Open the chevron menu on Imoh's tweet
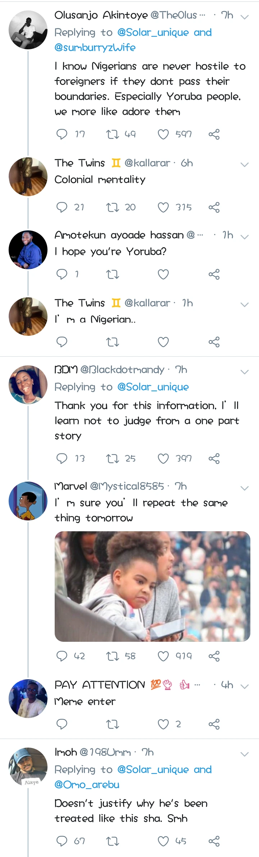Viewport: 259px width, 857px height. click(245, 754)
